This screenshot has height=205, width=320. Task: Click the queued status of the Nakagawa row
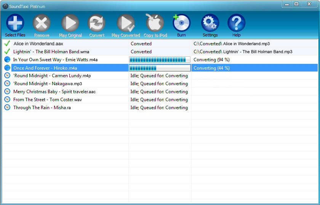pyautogui.click(x=159, y=84)
